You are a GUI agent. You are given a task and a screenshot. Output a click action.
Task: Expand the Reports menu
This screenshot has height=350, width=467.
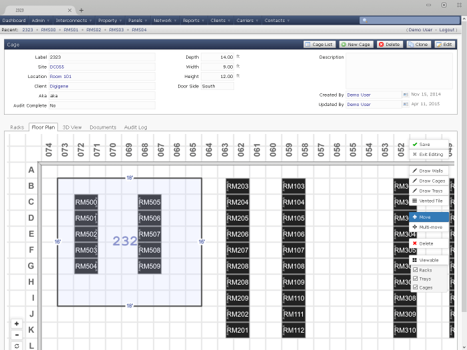tap(193, 21)
